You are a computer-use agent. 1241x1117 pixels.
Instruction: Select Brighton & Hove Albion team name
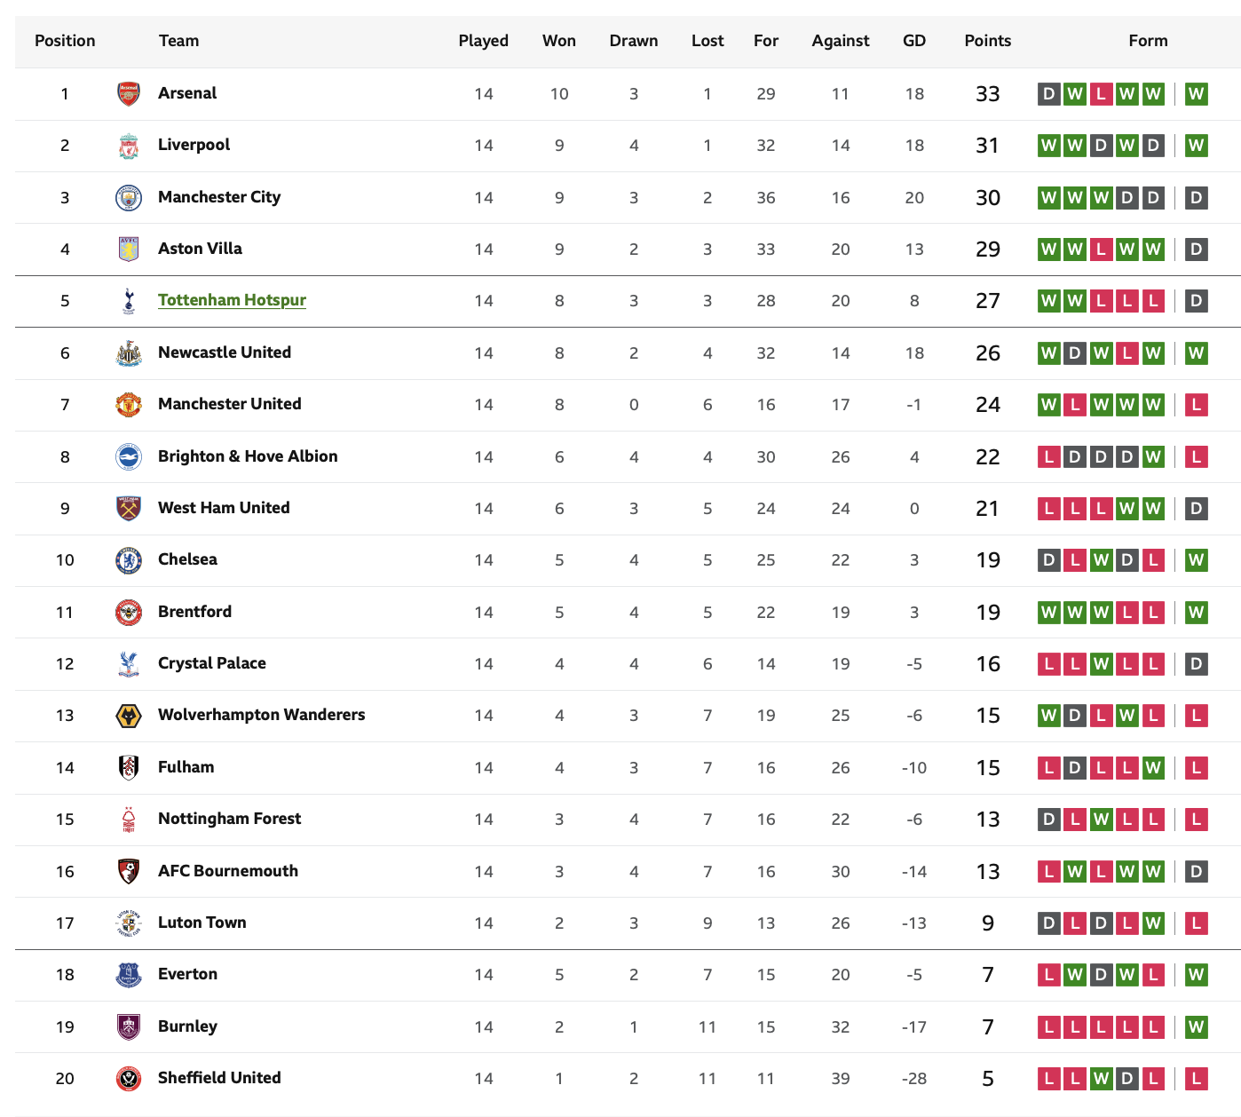pyautogui.click(x=248, y=456)
